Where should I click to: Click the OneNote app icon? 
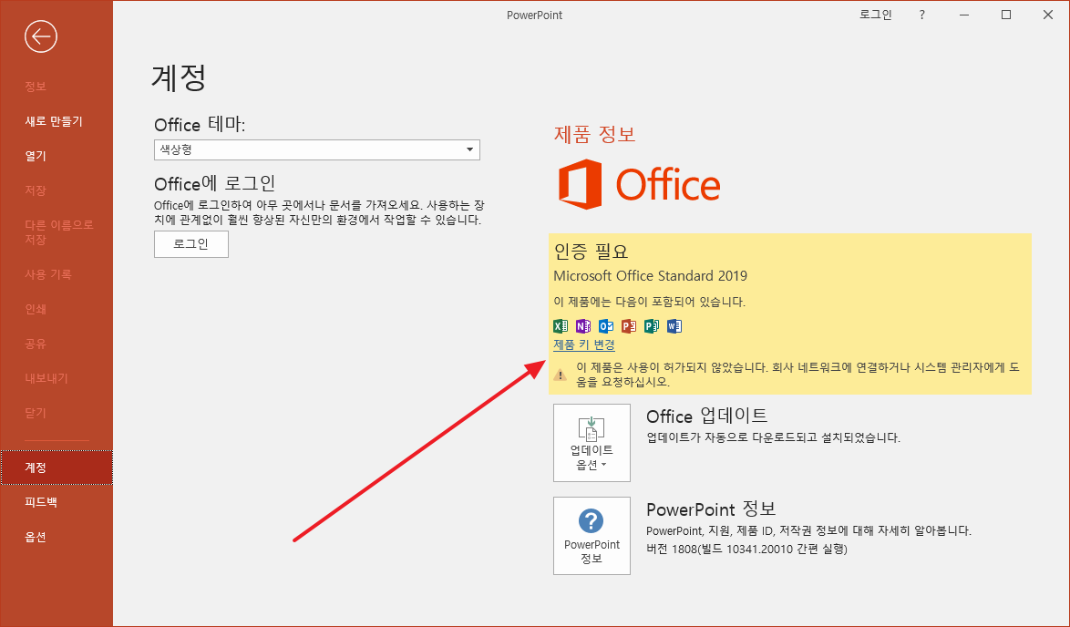tap(582, 326)
